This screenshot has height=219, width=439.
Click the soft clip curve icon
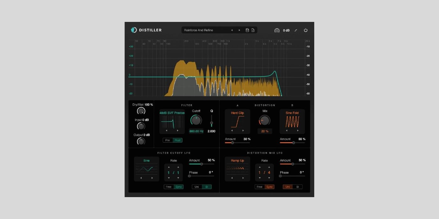pyautogui.click(x=295, y=30)
